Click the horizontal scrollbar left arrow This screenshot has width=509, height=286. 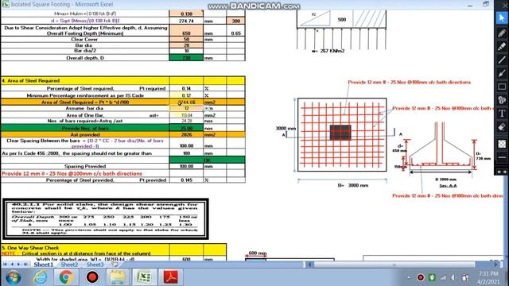[x=309, y=265]
